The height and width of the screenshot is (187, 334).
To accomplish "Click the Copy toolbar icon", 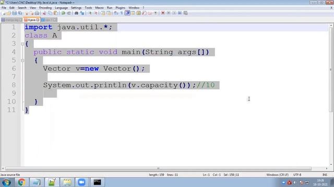I will point(50,13).
